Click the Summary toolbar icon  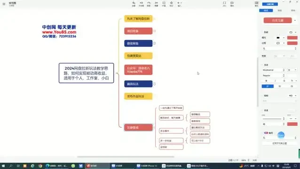[x=156, y=4]
